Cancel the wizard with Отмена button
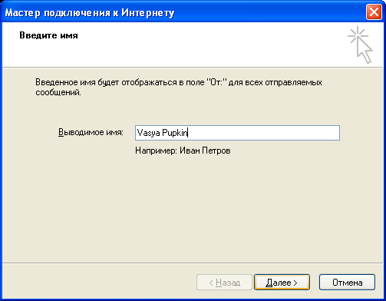 (x=347, y=283)
